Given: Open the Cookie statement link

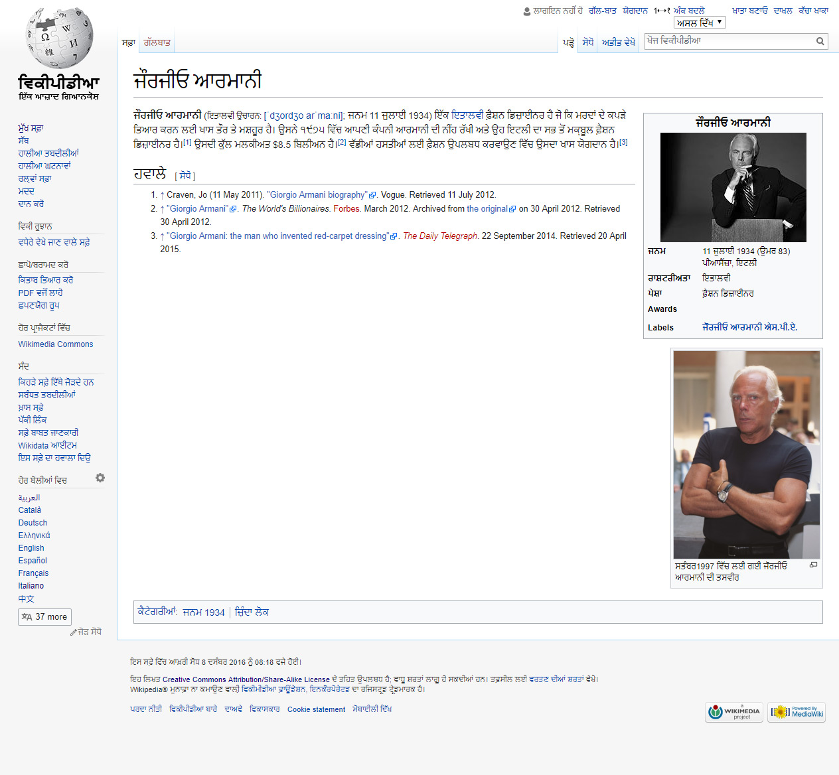Looking at the screenshot, I should click(x=316, y=710).
